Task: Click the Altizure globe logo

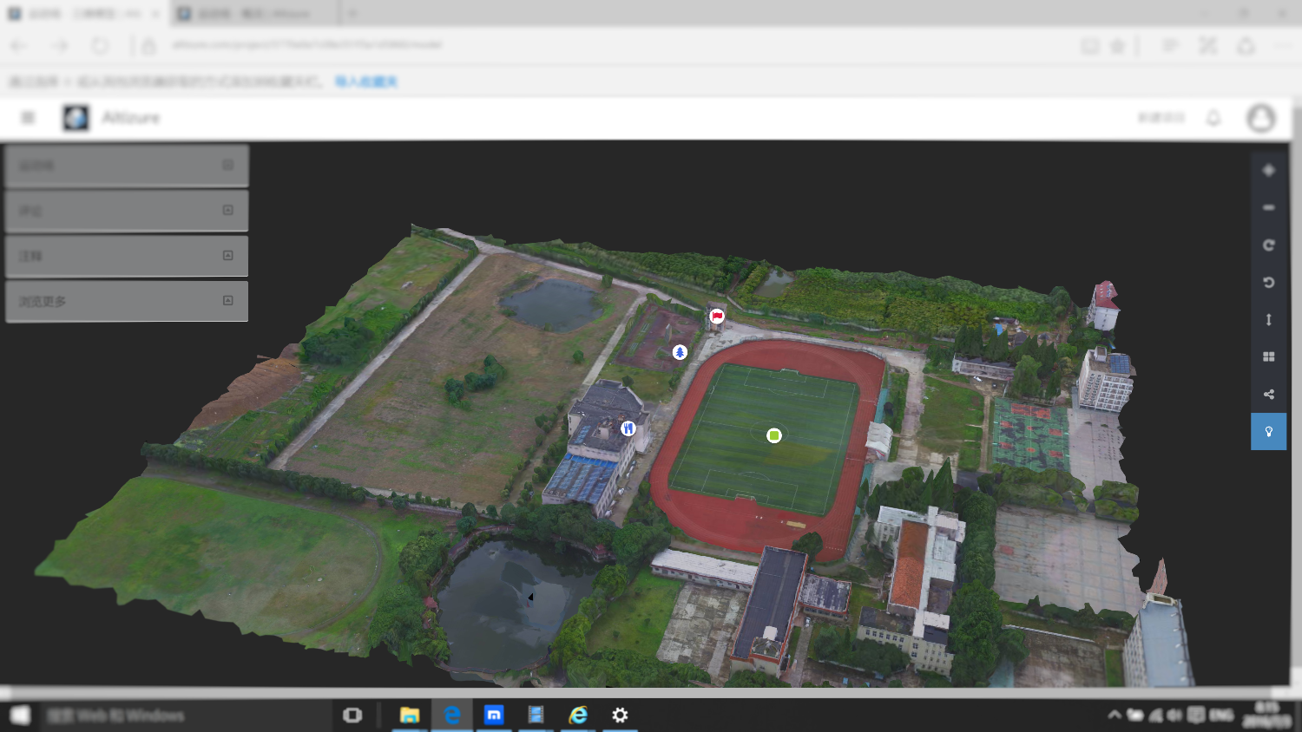Action: [76, 117]
